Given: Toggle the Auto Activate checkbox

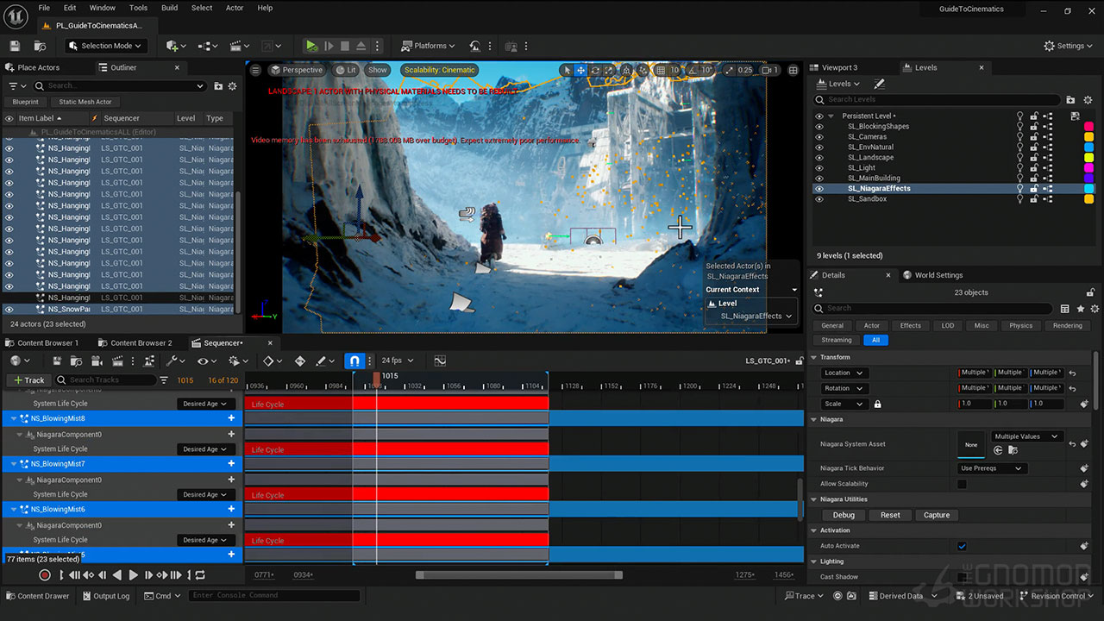Looking at the screenshot, I should click(x=962, y=546).
